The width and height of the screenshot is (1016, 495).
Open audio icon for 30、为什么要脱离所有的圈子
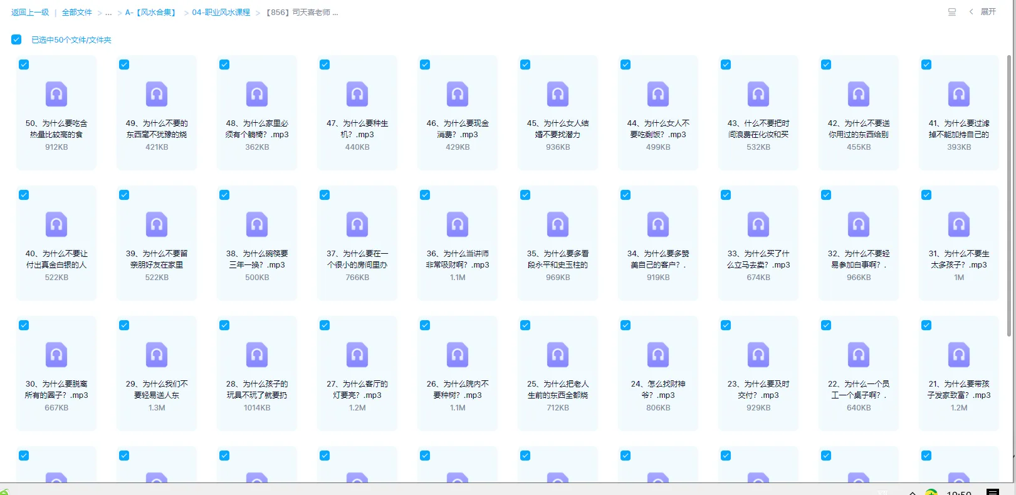pyautogui.click(x=56, y=355)
